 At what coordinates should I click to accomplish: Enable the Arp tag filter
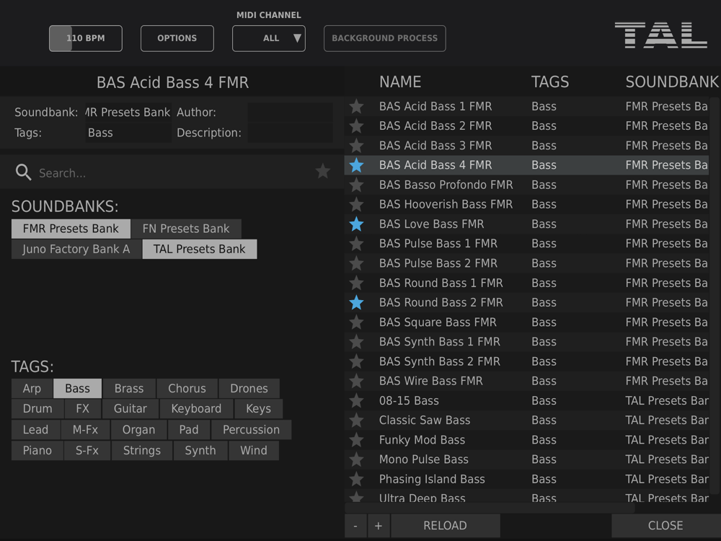coord(32,388)
